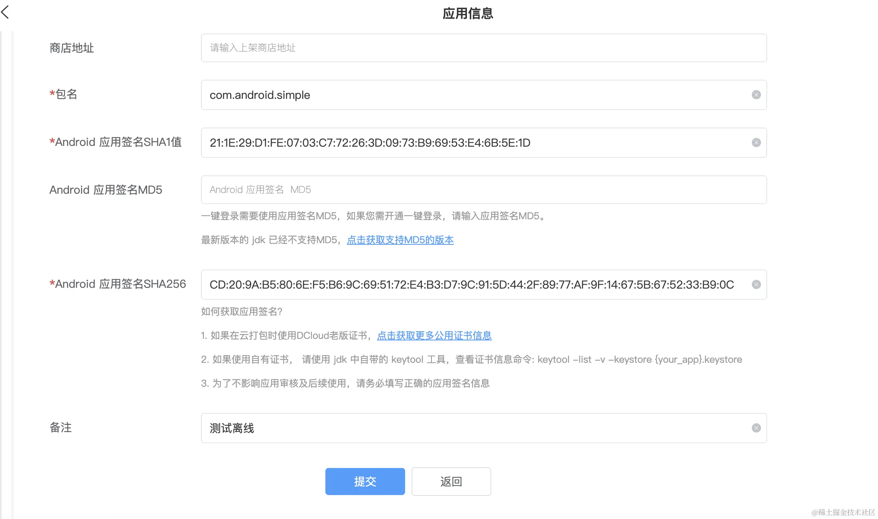Clear the Android 应用签名SHA256 field
The image size is (878, 519).
click(756, 284)
